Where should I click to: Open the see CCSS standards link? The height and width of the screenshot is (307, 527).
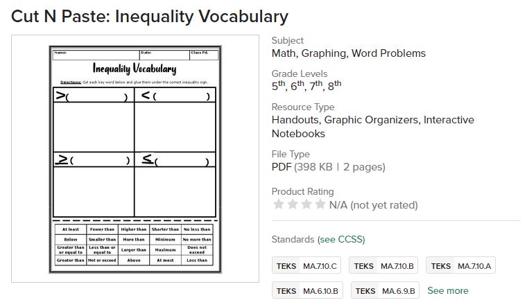click(x=341, y=240)
